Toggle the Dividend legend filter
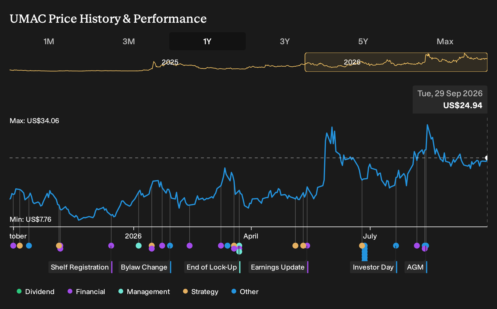The width and height of the screenshot is (497, 309). [36, 292]
